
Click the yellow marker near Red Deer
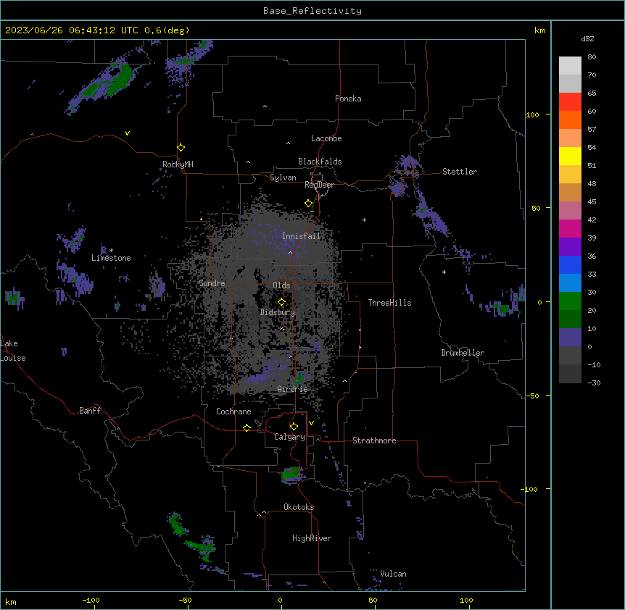pyautogui.click(x=308, y=204)
